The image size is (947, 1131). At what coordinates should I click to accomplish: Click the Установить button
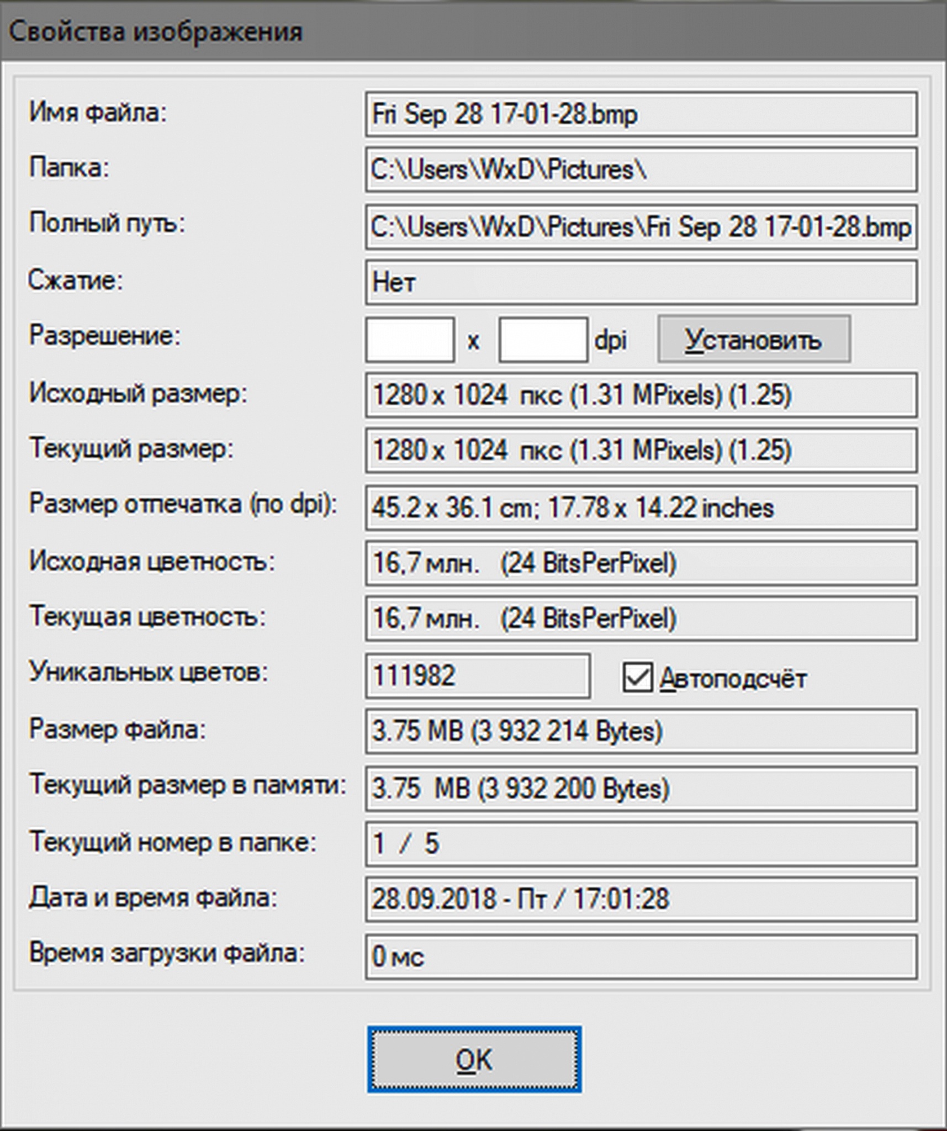click(x=754, y=339)
